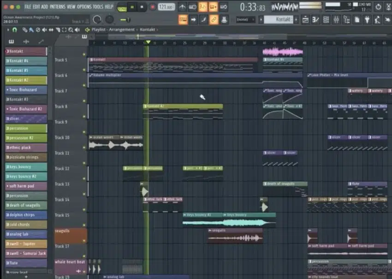This screenshot has height=279, width=392.
Task: Toggle overdub blend recording button
Action: click(213, 7)
